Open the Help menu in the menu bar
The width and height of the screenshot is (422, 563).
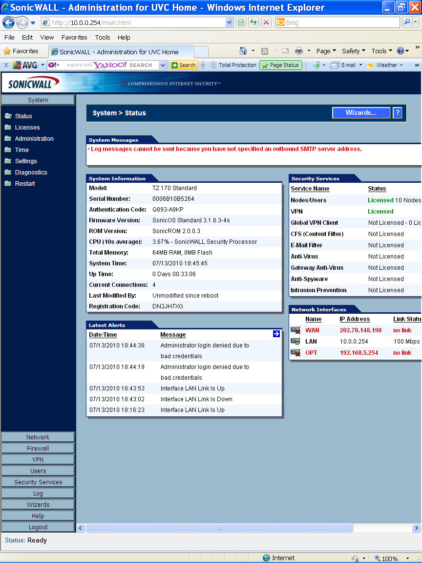click(x=124, y=37)
